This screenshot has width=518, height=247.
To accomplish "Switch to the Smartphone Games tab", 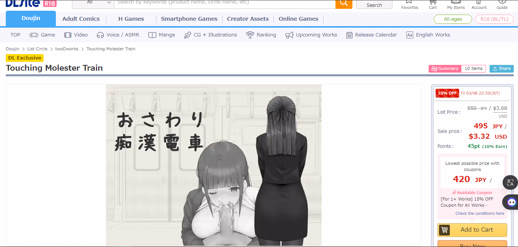I will pos(189,19).
